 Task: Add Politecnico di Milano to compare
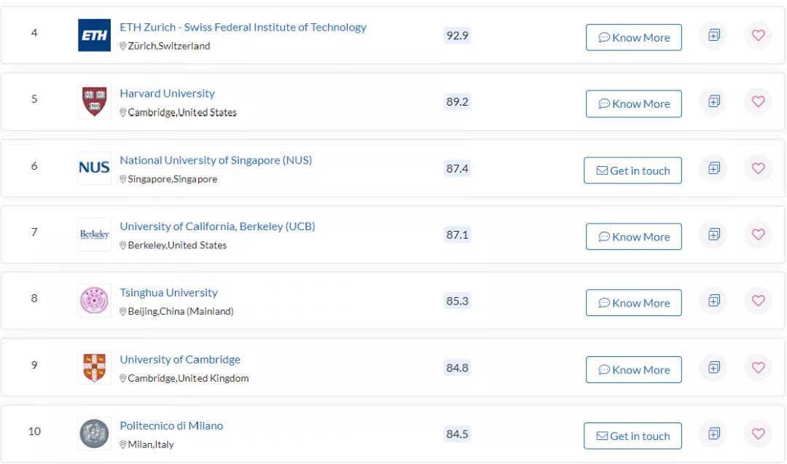click(713, 434)
